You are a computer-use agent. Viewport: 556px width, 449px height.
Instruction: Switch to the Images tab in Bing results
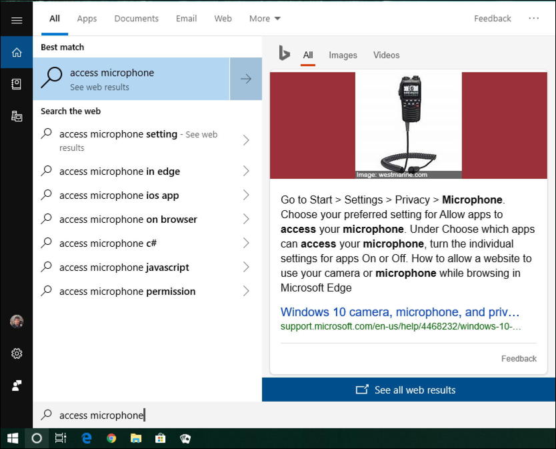click(343, 55)
